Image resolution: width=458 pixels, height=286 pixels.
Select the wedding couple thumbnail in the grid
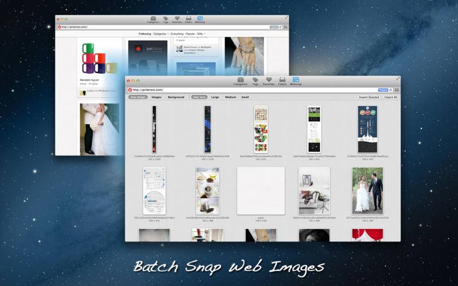click(x=368, y=190)
